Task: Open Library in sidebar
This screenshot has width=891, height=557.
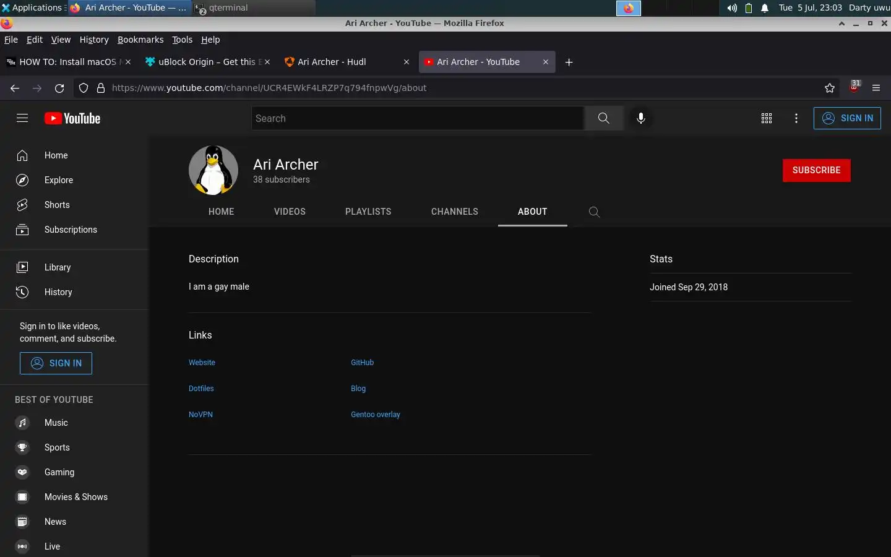Action: click(x=74, y=267)
